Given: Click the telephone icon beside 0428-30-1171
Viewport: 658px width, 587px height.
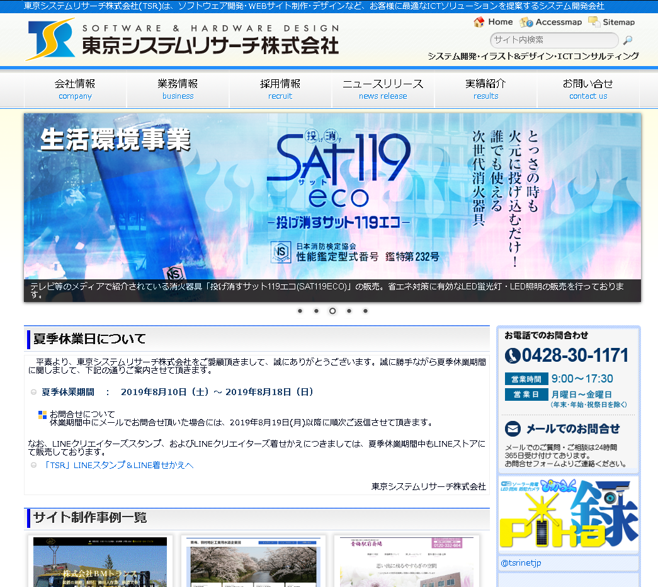Looking at the screenshot, I should point(513,355).
